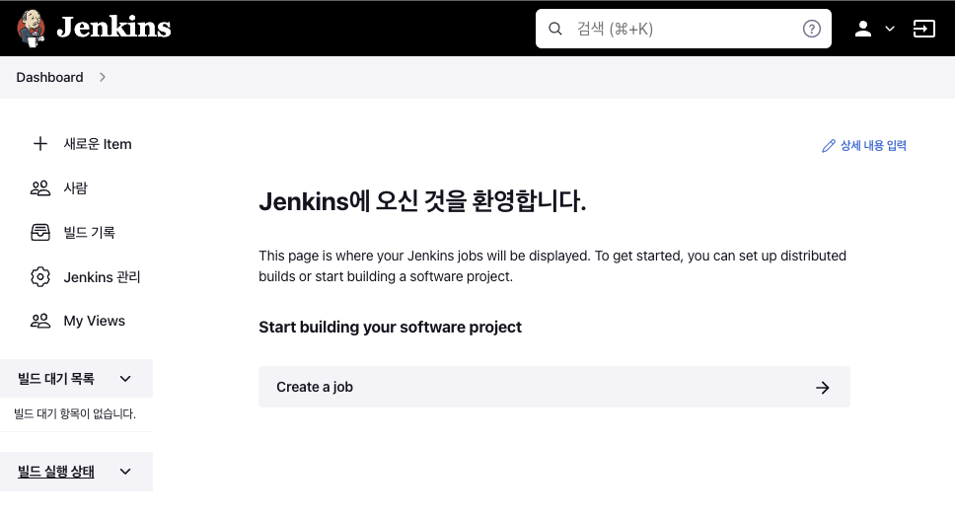Click the 빌드 대기 항목이 없습니다 text

pos(75,413)
